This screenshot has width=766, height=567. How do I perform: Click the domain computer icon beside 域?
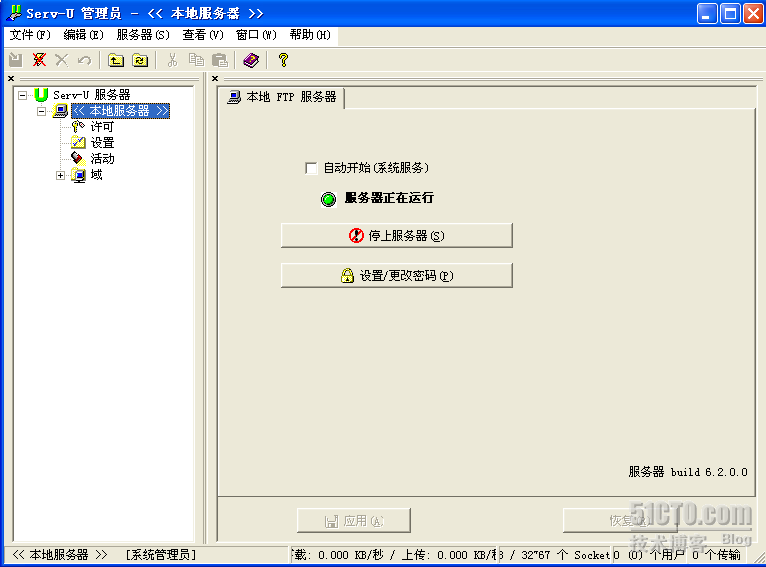pos(78,175)
